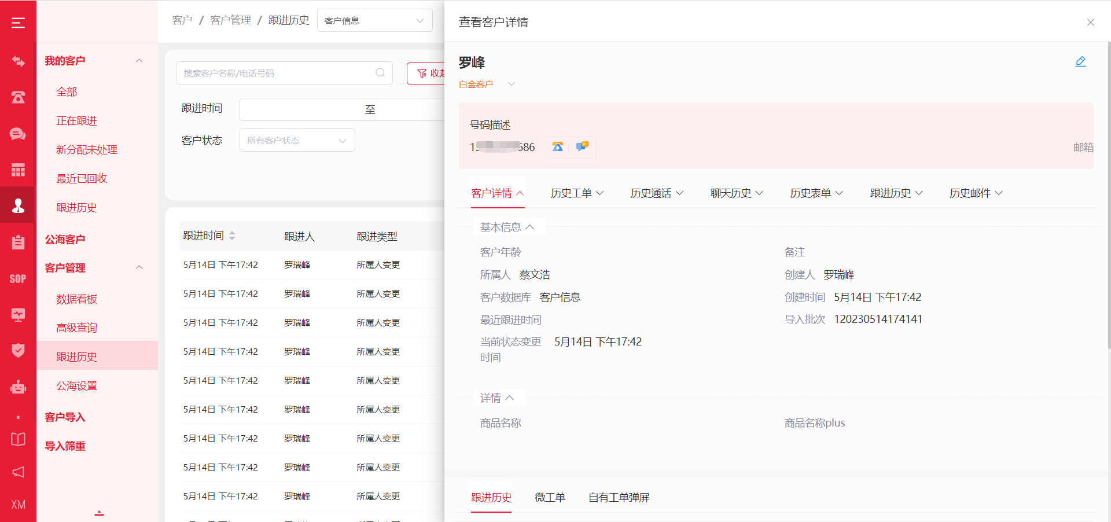
Task: Click the phone call icon beside the number
Action: (x=557, y=147)
